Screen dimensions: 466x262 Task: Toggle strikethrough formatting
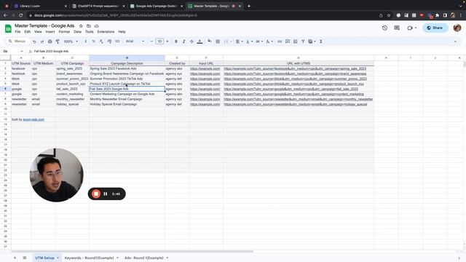pos(191,41)
